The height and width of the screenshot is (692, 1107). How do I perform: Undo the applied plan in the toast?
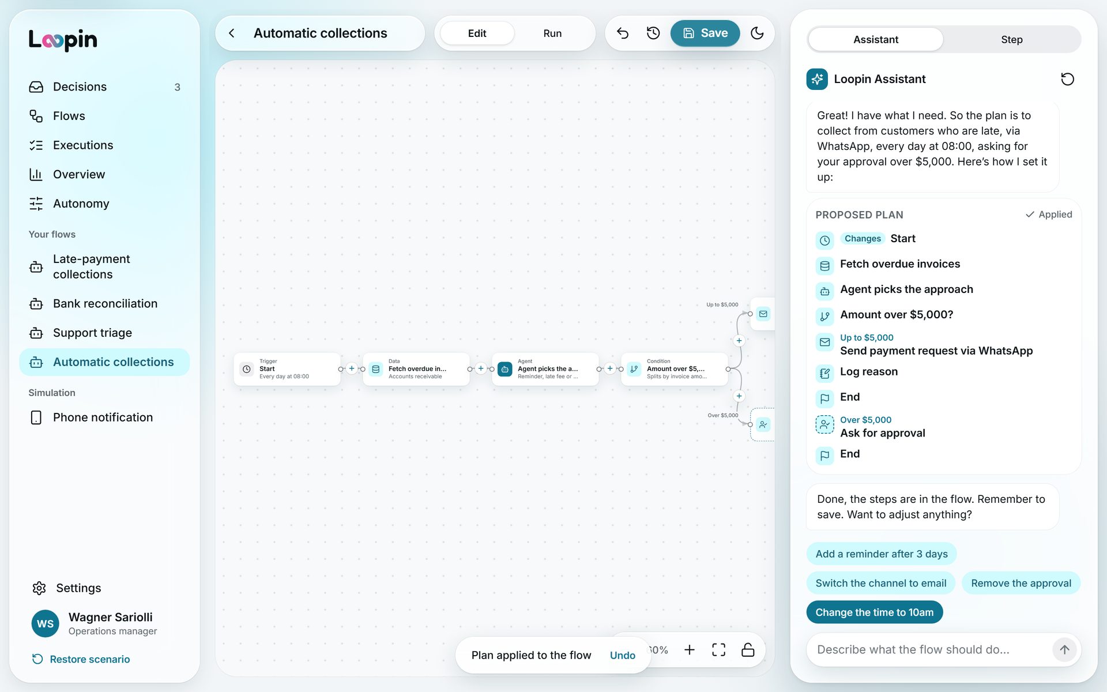[622, 655]
